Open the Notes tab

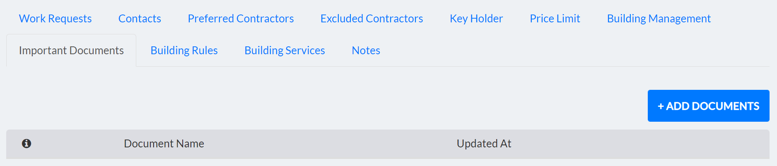tap(366, 51)
